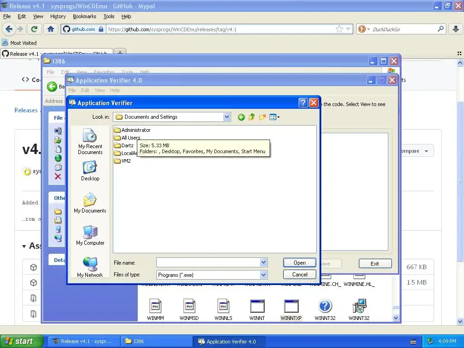Jump to Desktop in places bar
This screenshot has width=464, height=348.
[x=90, y=171]
